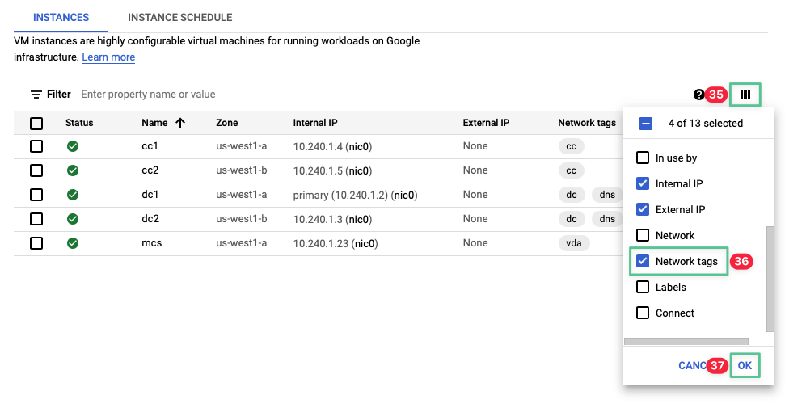
Task: Click the Name column sort arrow
Action: click(180, 123)
